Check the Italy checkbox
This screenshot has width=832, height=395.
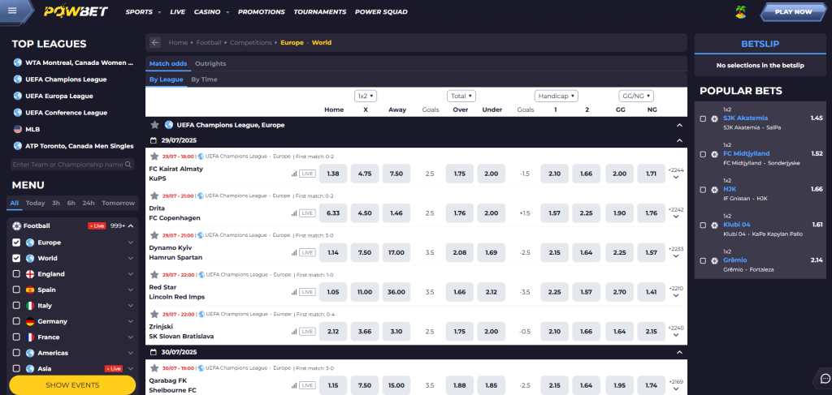16,306
